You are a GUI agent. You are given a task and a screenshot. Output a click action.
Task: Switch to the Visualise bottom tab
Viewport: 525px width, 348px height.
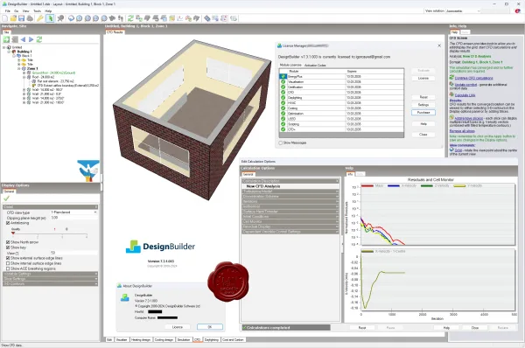(x=122, y=339)
